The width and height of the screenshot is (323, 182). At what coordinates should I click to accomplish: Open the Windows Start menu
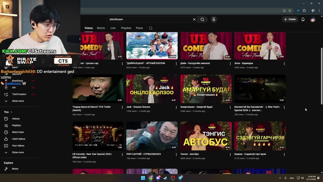[x=143, y=178]
